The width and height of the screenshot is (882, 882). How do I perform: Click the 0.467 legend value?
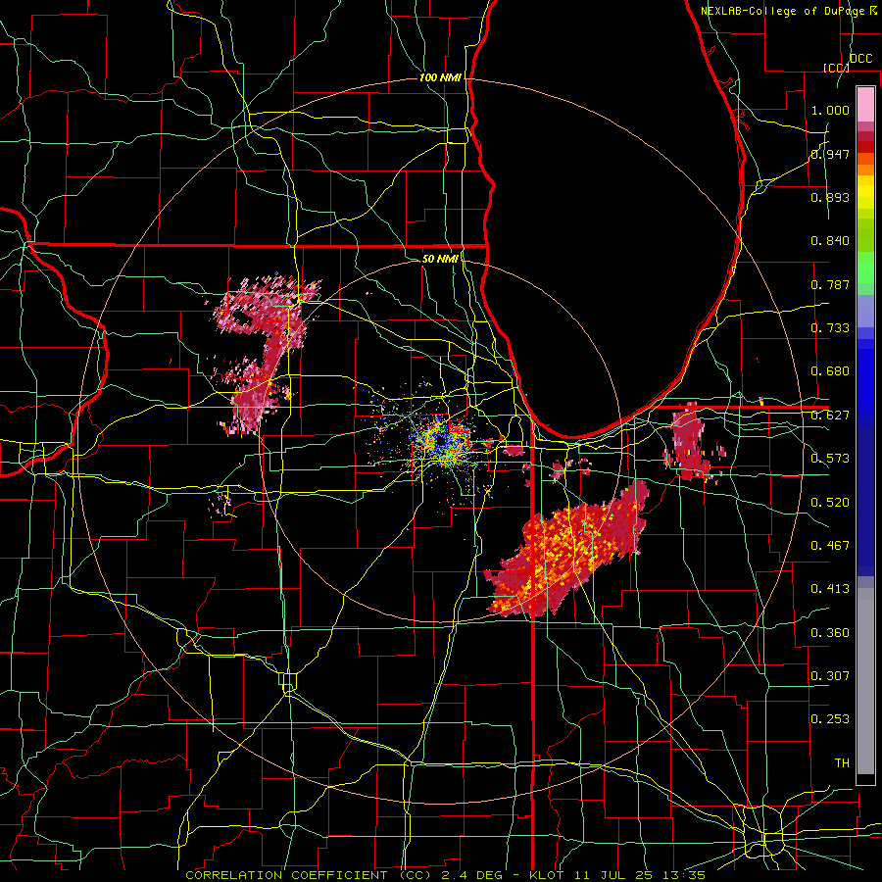coord(830,546)
